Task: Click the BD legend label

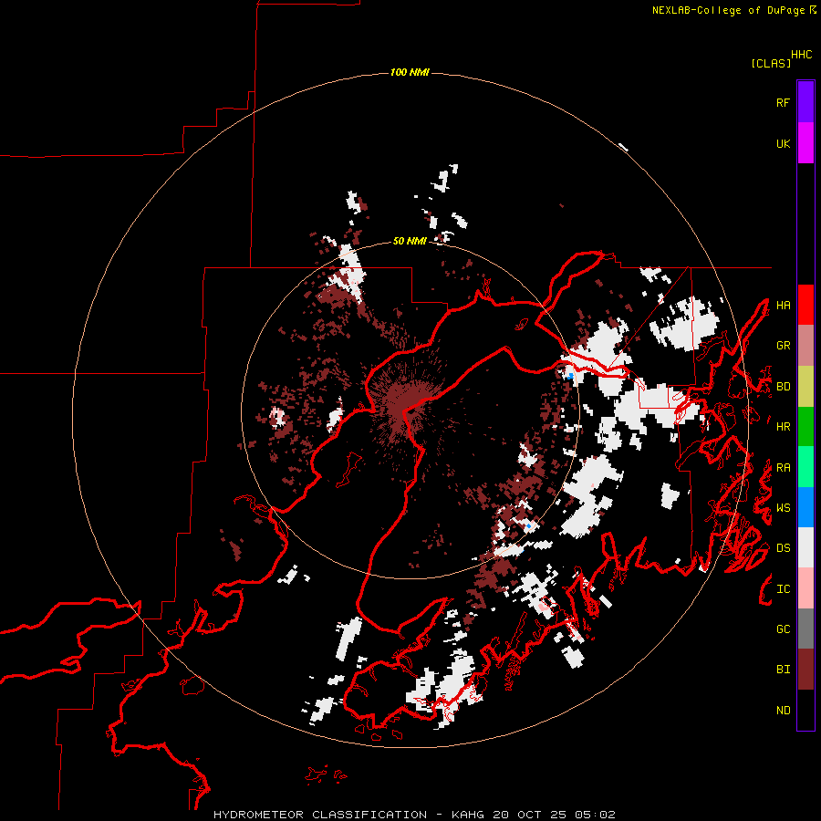Action: pyautogui.click(x=783, y=387)
